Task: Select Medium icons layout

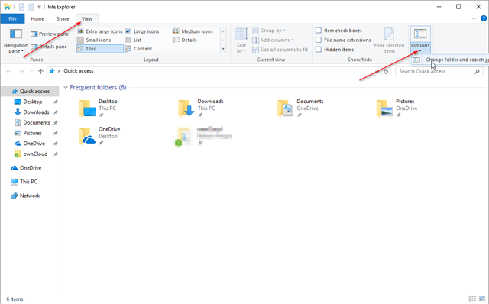Action: (x=193, y=31)
